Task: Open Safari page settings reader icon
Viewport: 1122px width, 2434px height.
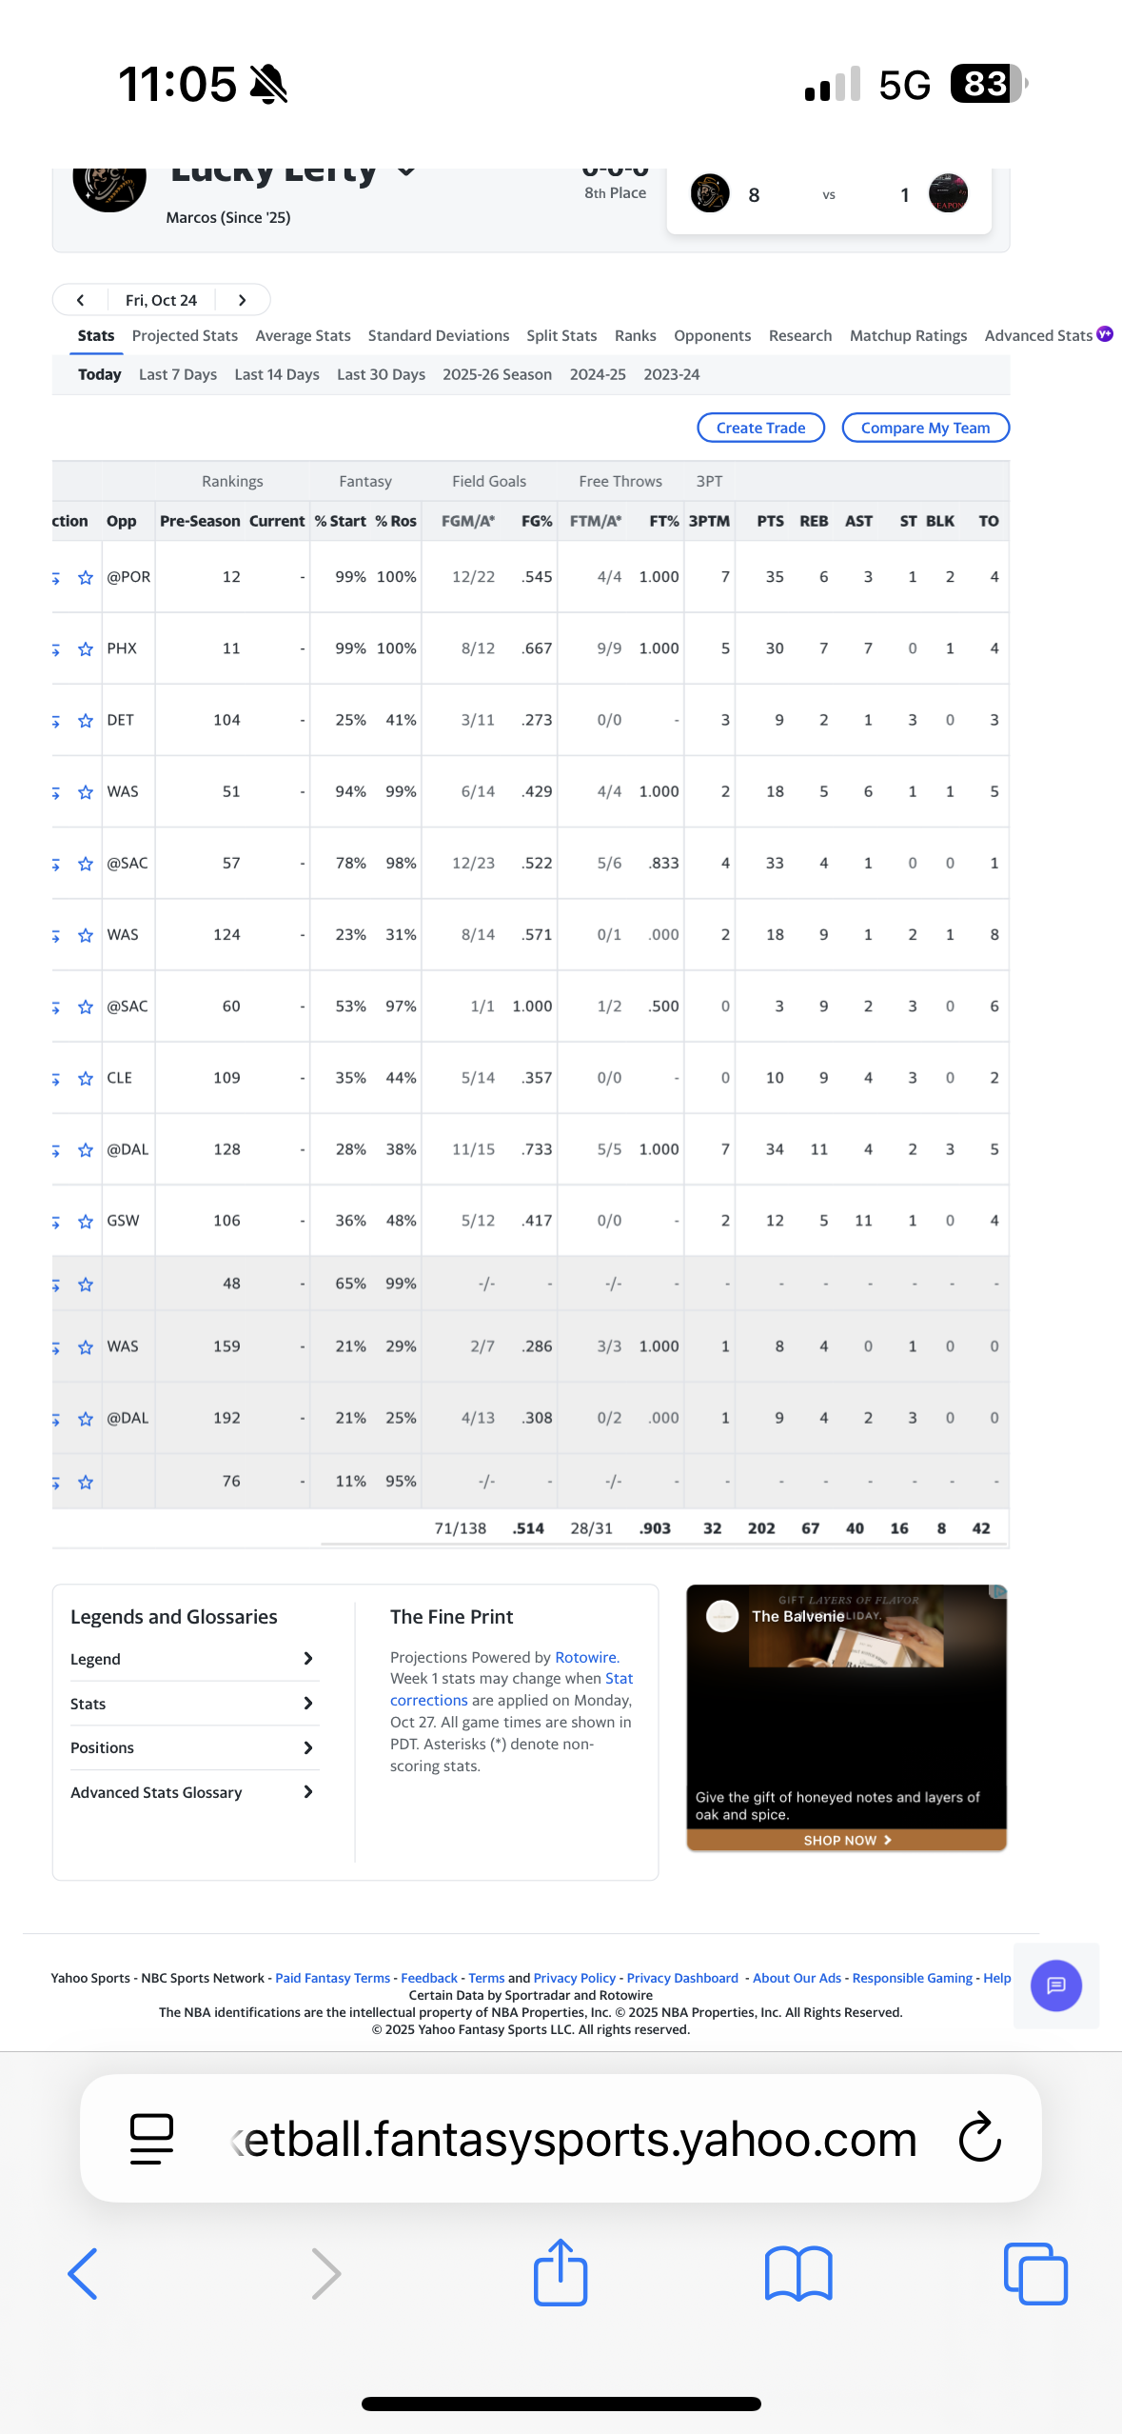Action: (151, 2139)
